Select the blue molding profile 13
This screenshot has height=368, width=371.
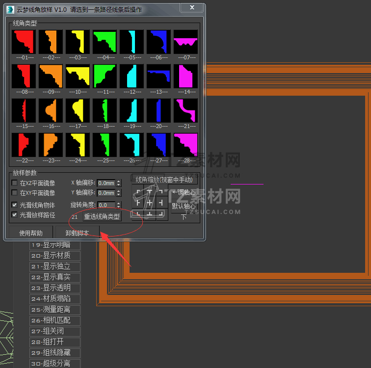pyautogui.click(x=159, y=76)
